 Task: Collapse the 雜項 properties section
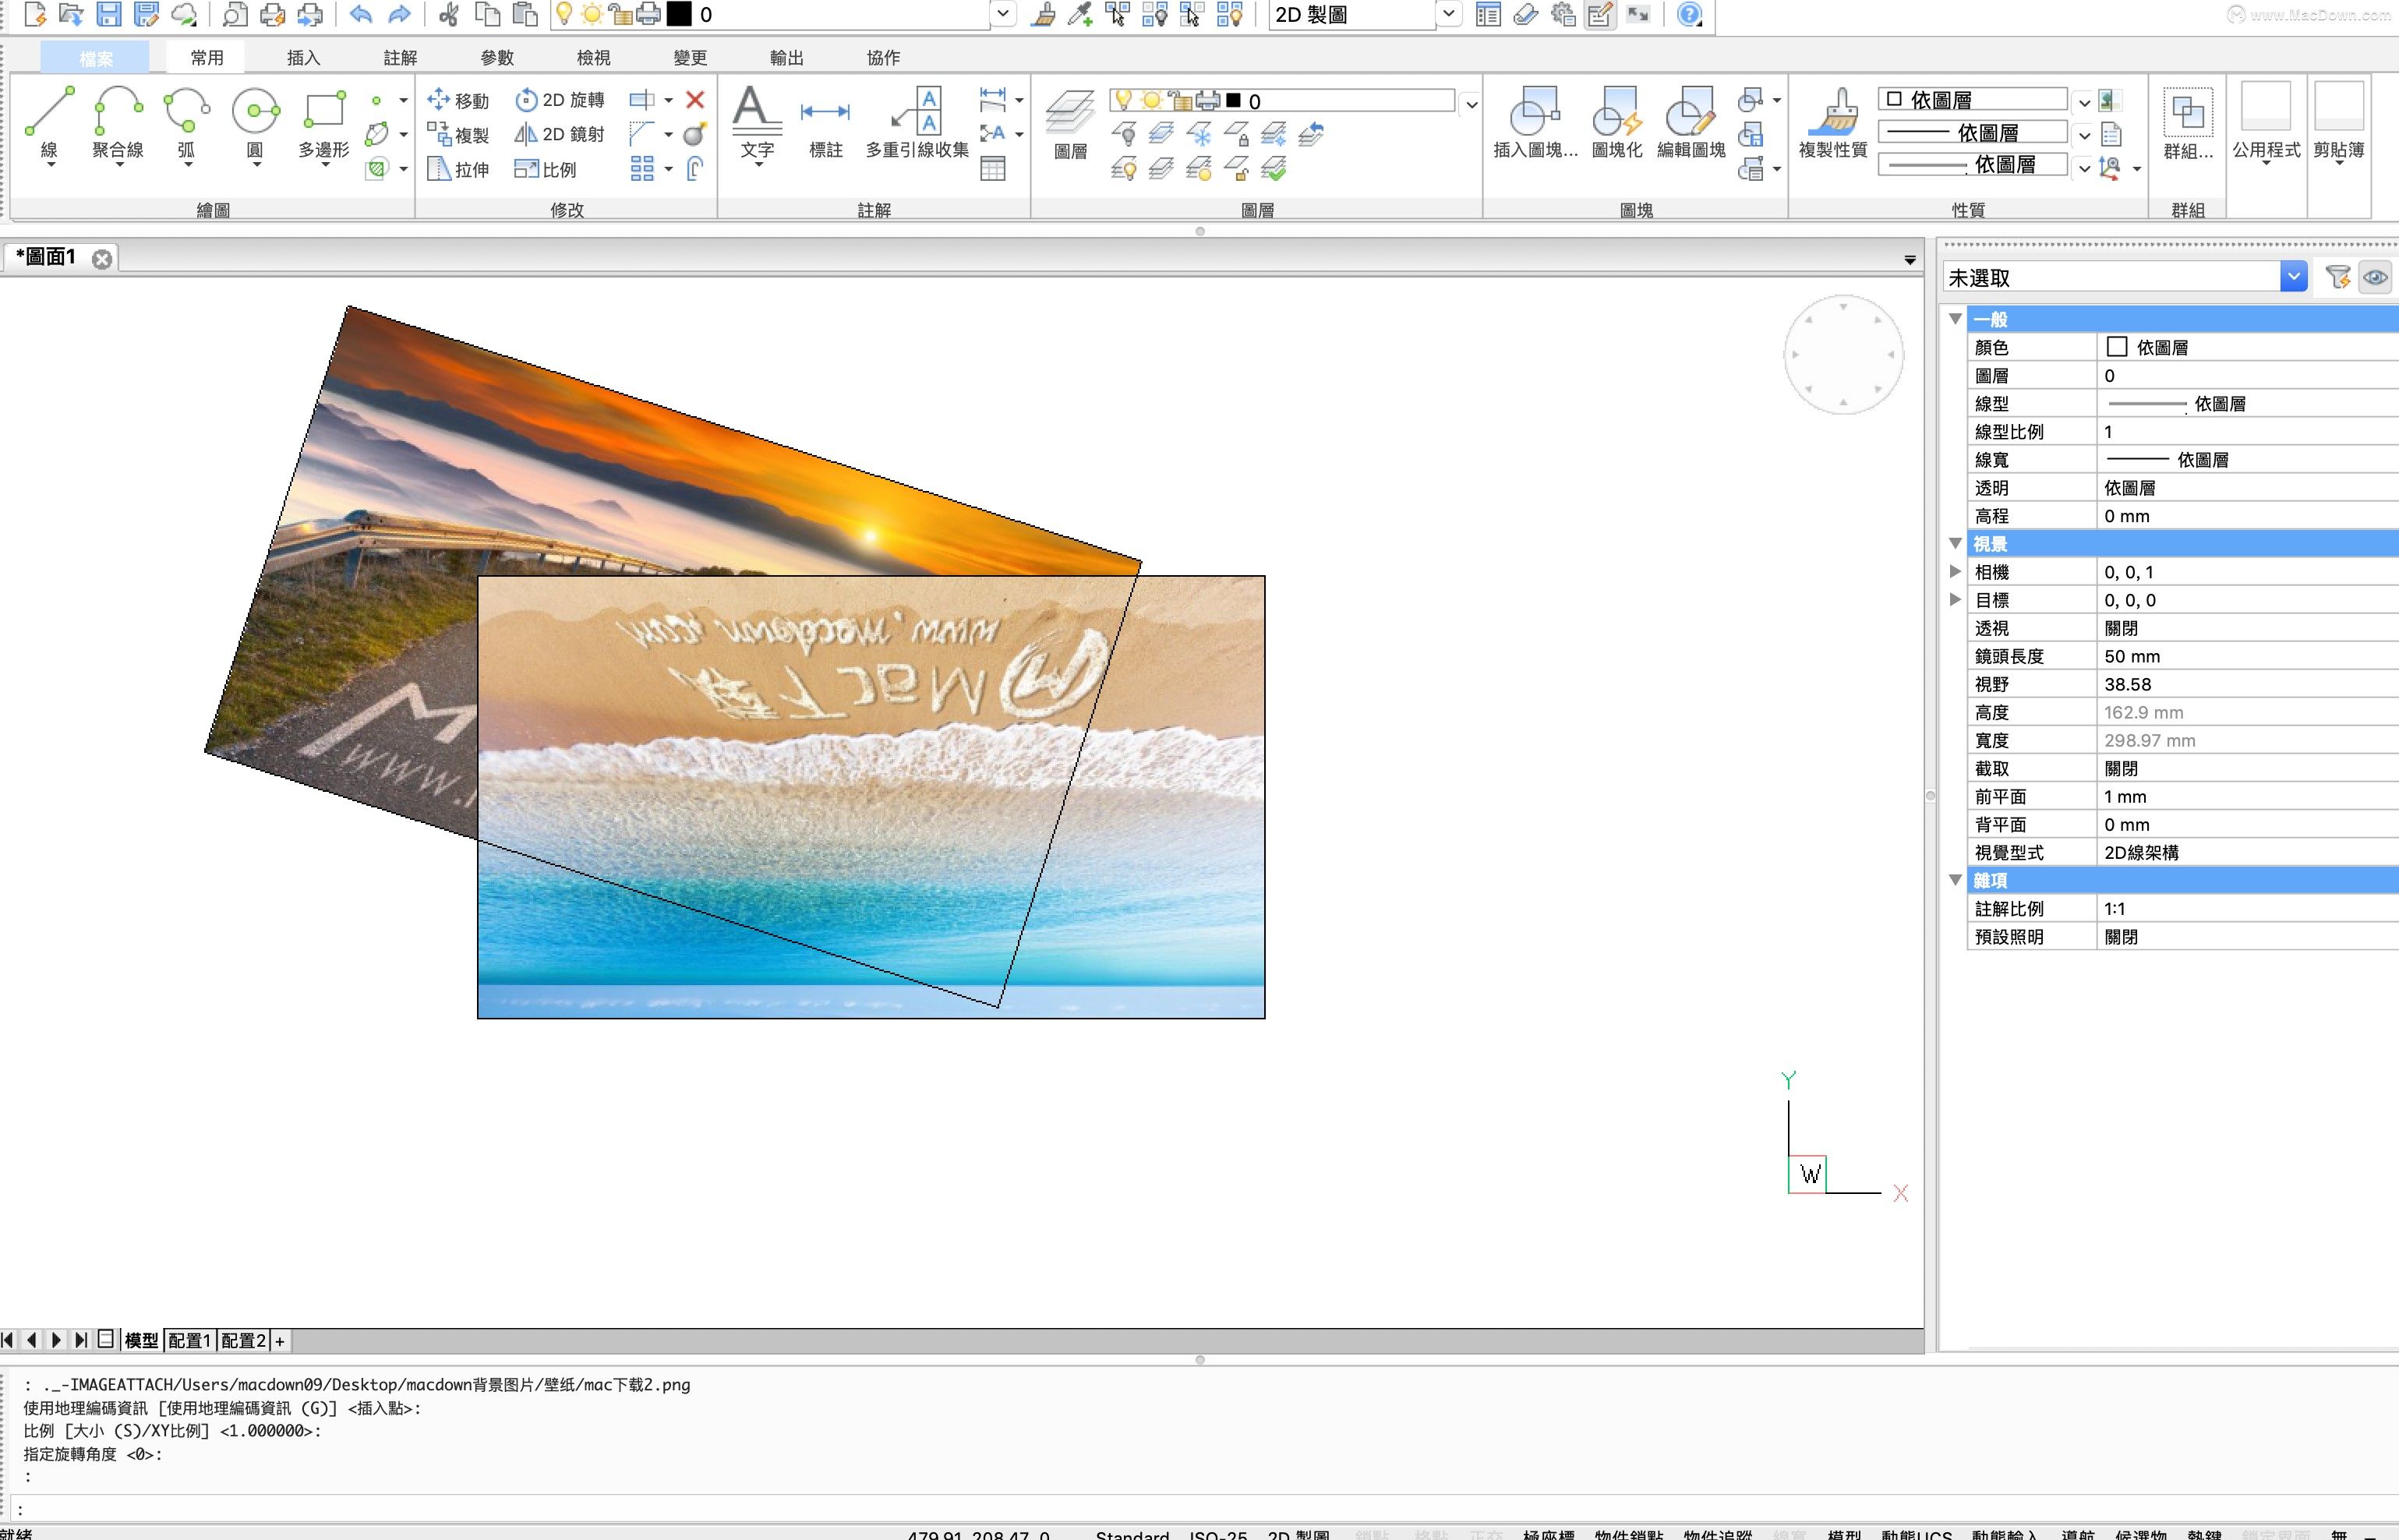pos(1955,880)
